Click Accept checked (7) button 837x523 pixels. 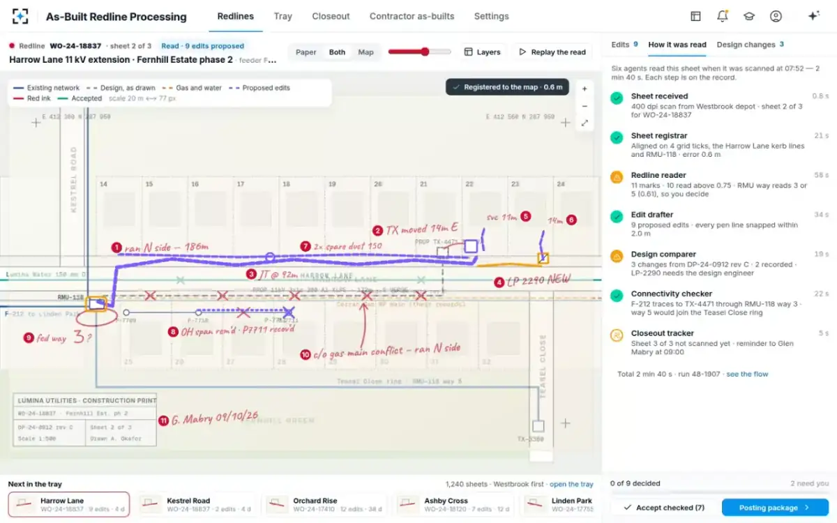click(663, 508)
